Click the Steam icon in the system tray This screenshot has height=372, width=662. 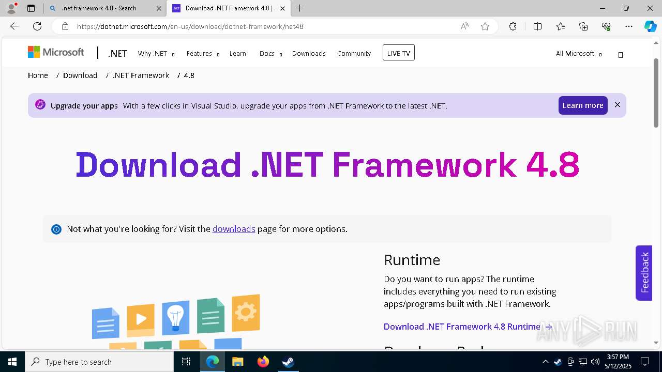coord(558,362)
